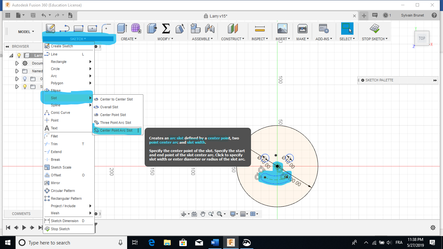
Task: Select the Press Pull icon above MODIFY
Action: click(x=152, y=29)
